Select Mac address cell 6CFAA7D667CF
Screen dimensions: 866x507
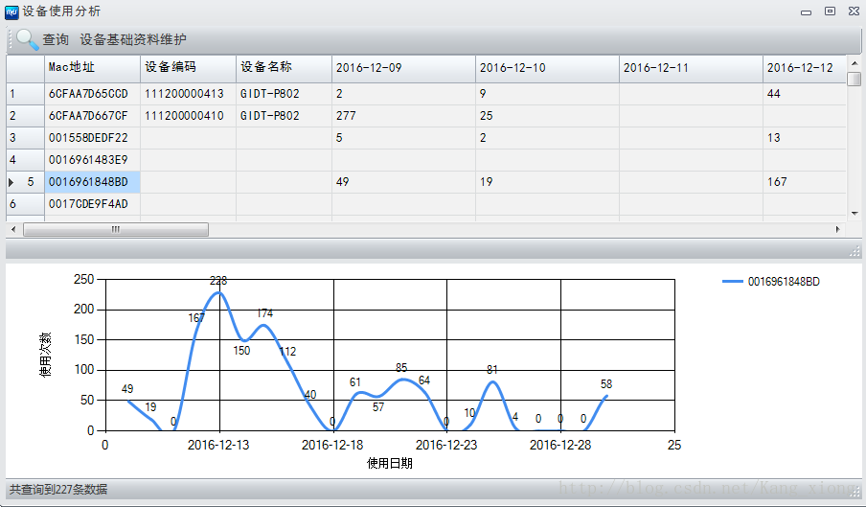tap(92, 116)
